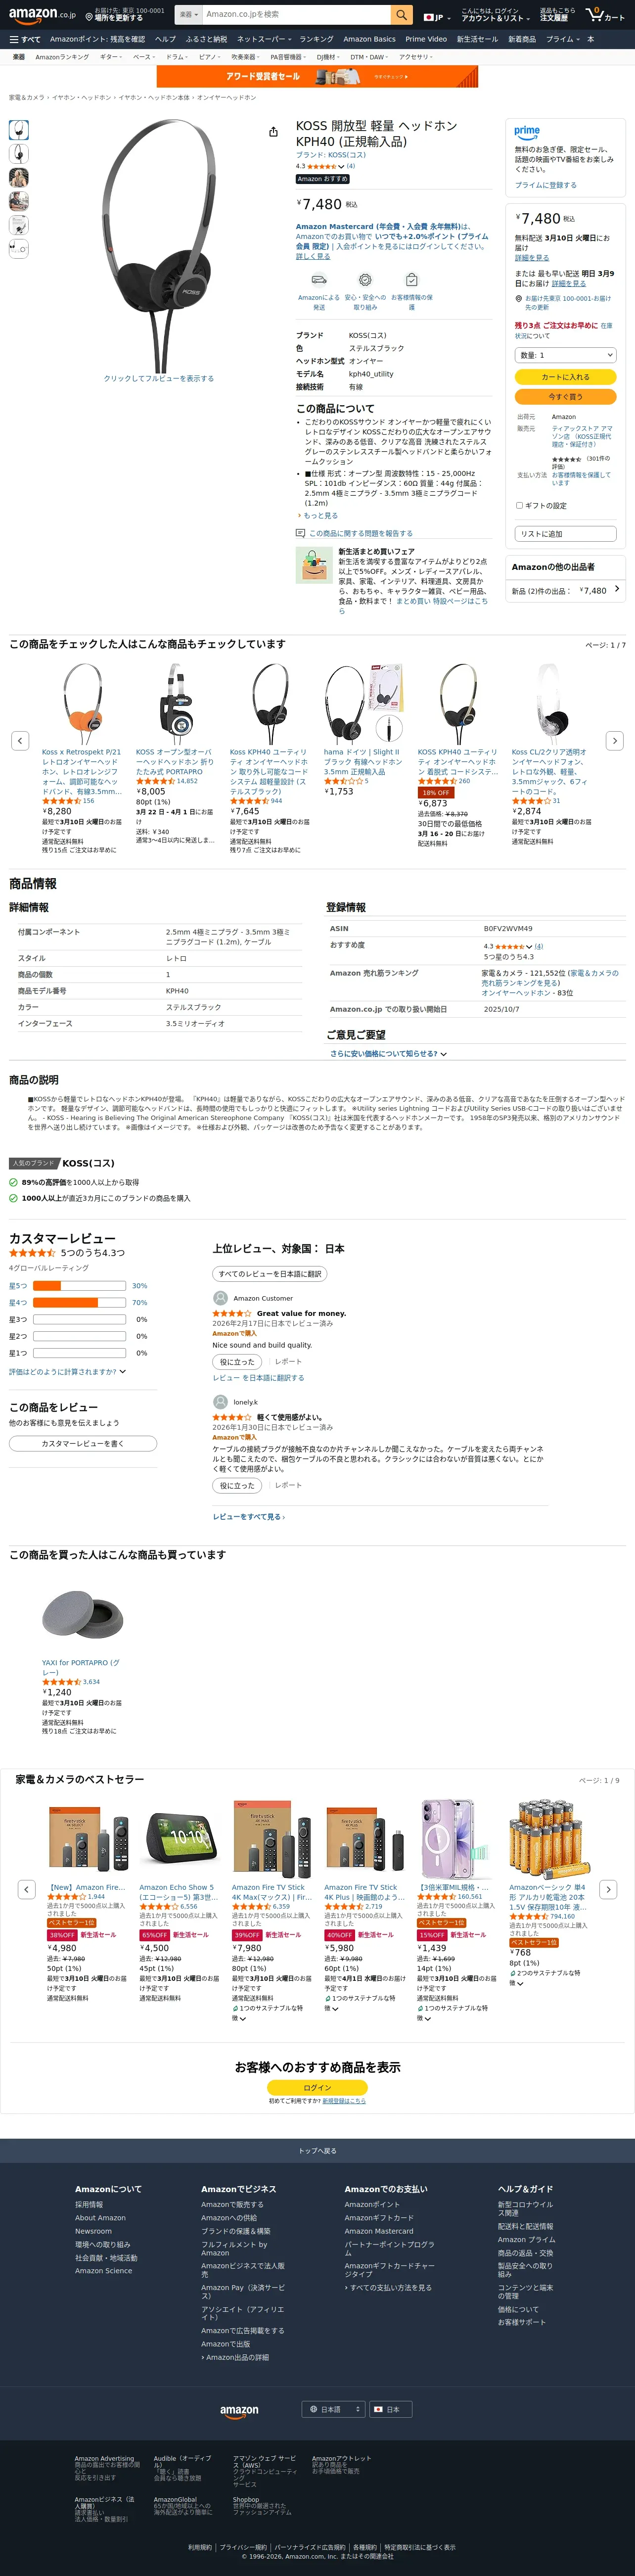Image resolution: width=635 pixels, height=2576 pixels.
Task: Click the 星3つ 0% rating bar
Action: [x=78, y=1319]
